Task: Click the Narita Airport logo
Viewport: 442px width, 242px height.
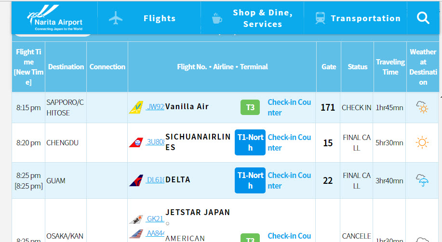Action: point(54,18)
